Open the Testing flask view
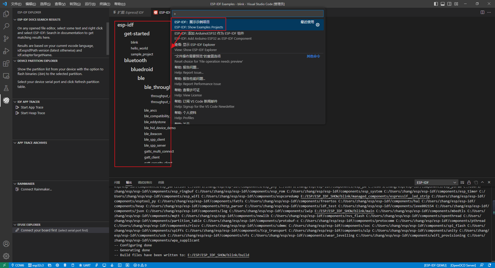 6,88
